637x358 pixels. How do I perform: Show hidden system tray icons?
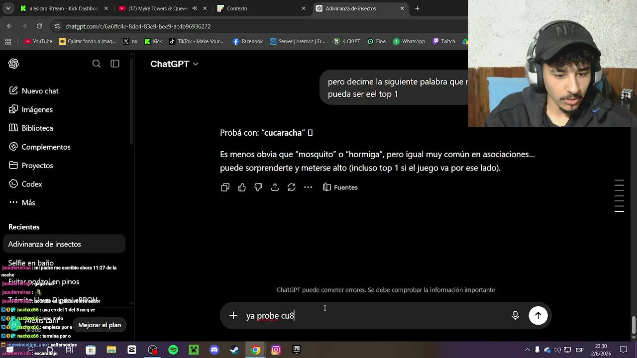pos(528,350)
